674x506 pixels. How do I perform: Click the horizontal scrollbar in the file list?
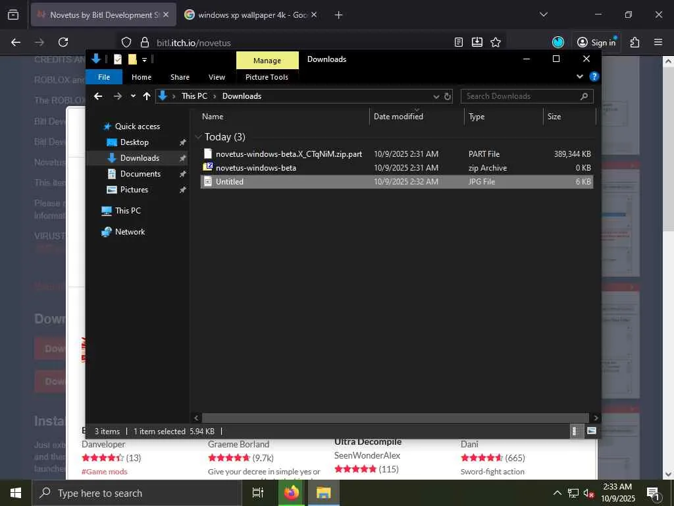point(395,418)
